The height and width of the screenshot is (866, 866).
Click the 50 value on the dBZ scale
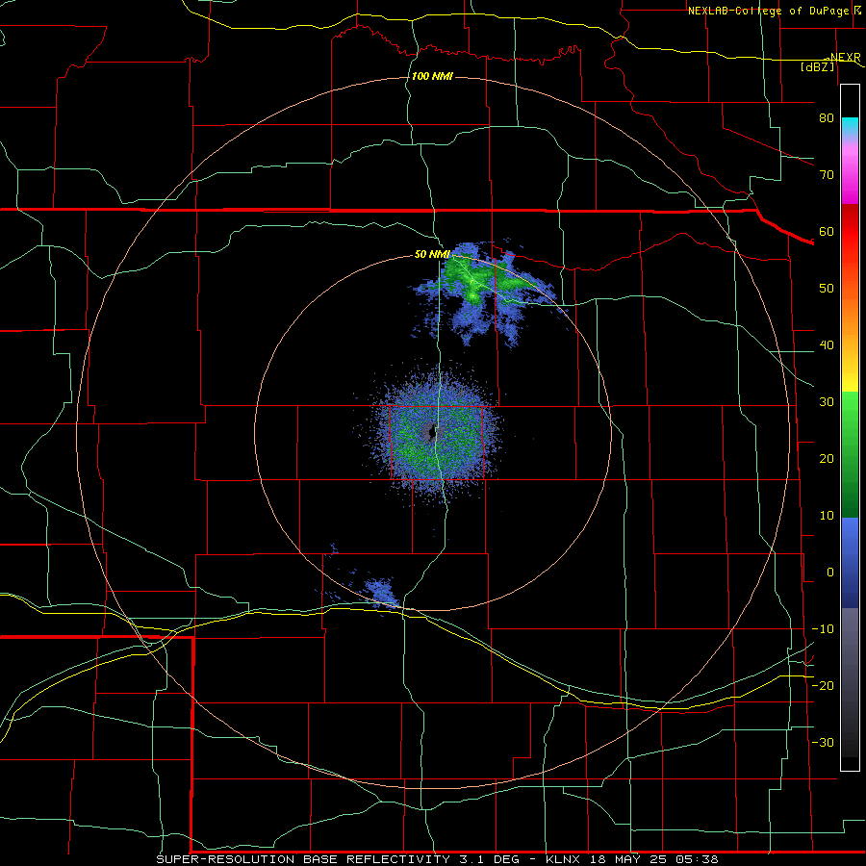point(827,289)
